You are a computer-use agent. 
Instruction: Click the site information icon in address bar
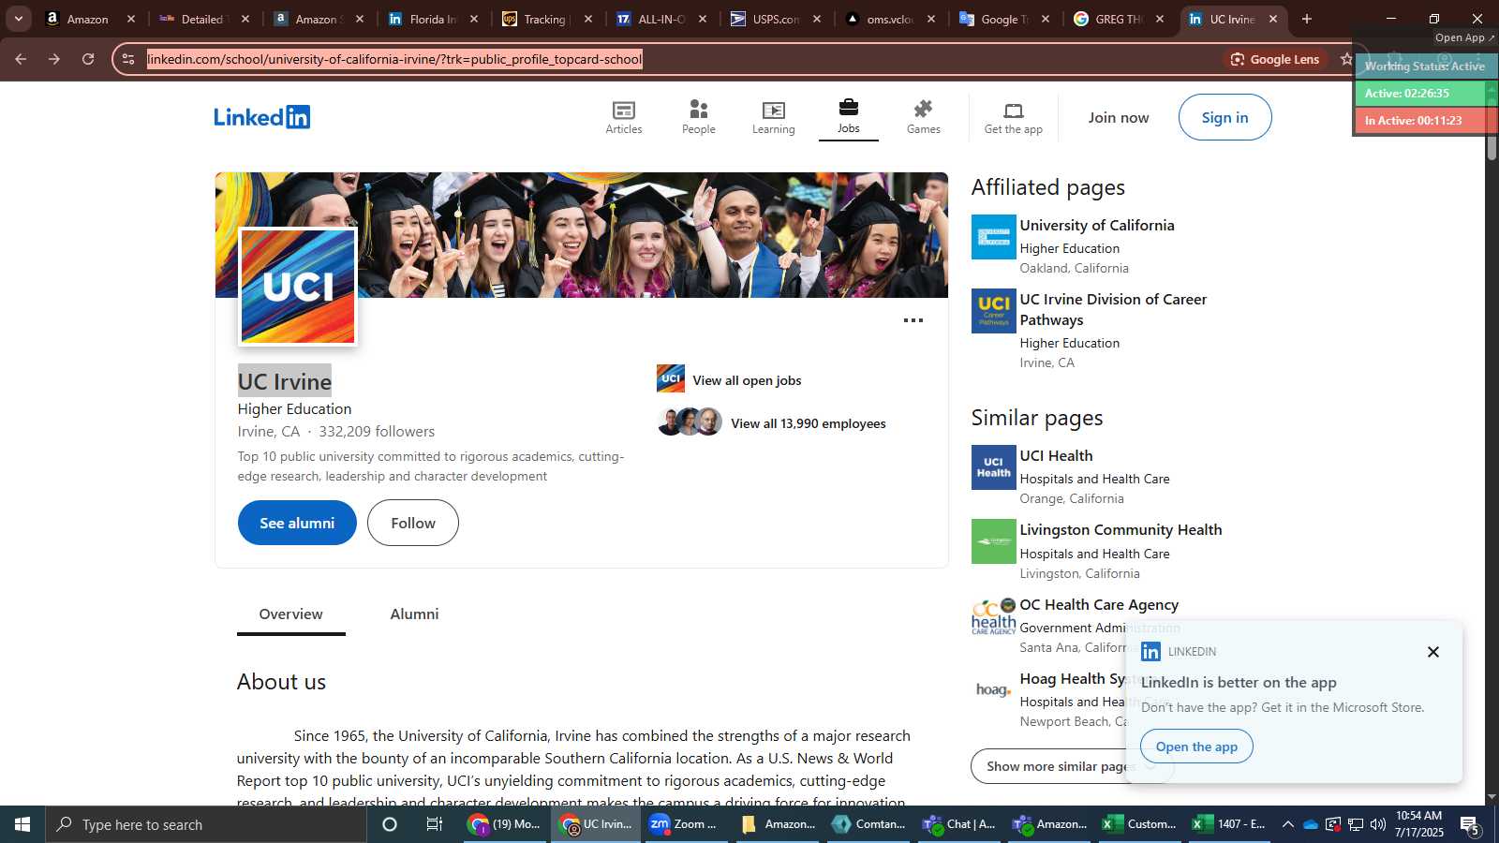[128, 59]
